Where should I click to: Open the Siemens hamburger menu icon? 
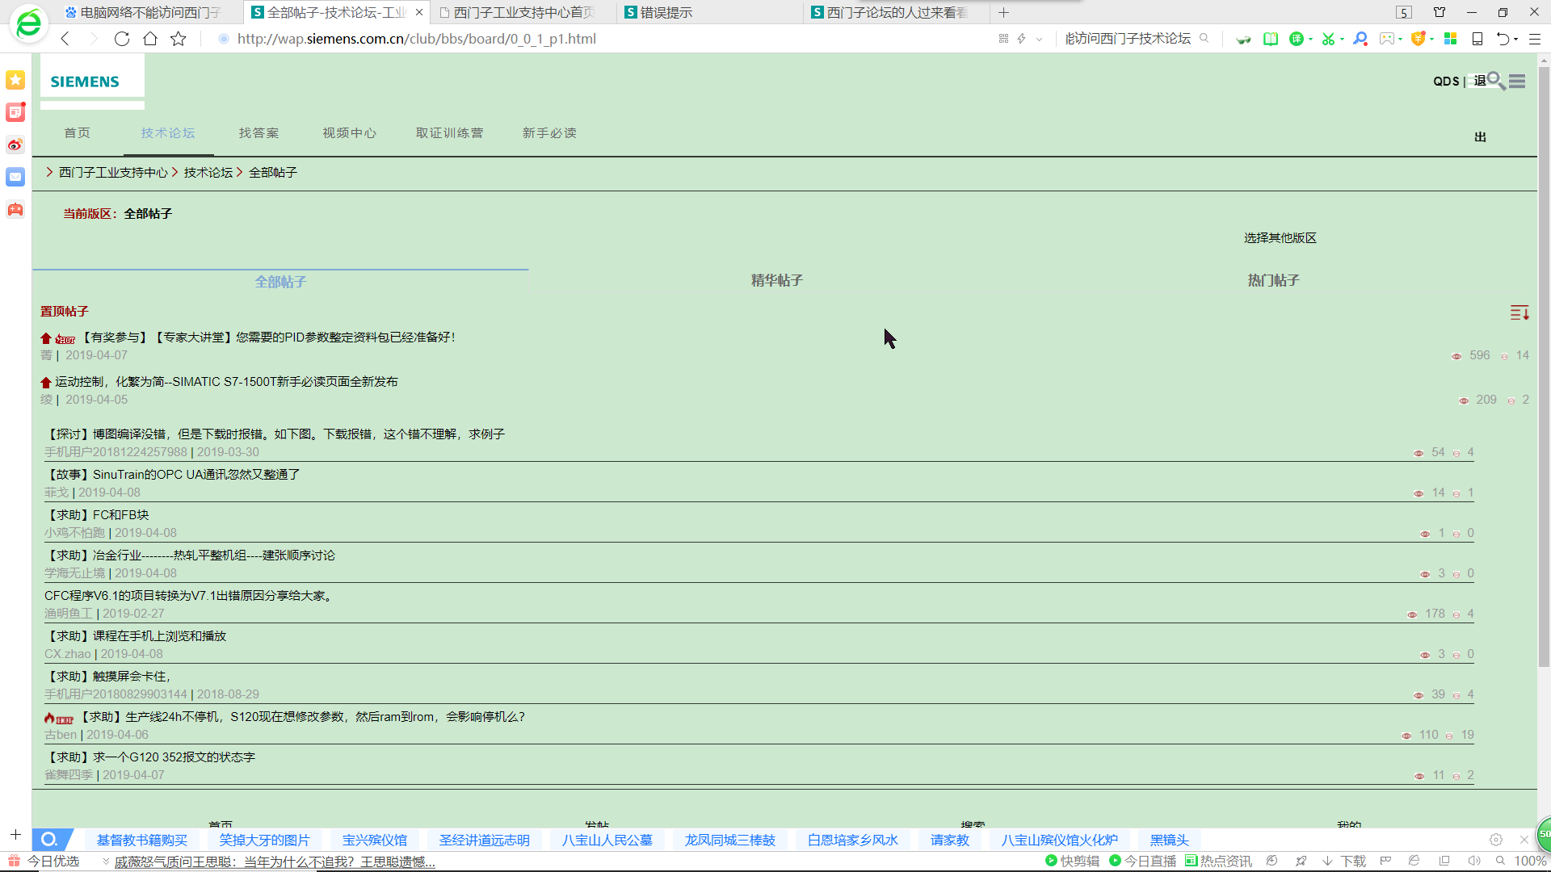click(x=1517, y=82)
